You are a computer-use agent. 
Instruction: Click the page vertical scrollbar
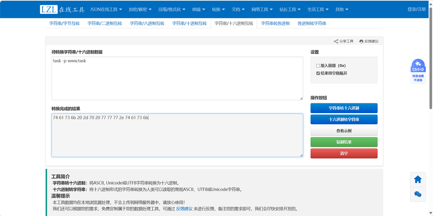[x=430, y=62]
